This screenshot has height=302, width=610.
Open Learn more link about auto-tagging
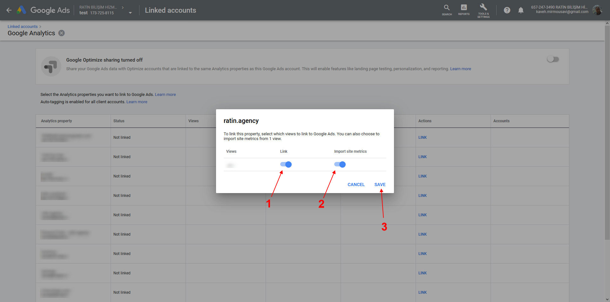(x=137, y=102)
